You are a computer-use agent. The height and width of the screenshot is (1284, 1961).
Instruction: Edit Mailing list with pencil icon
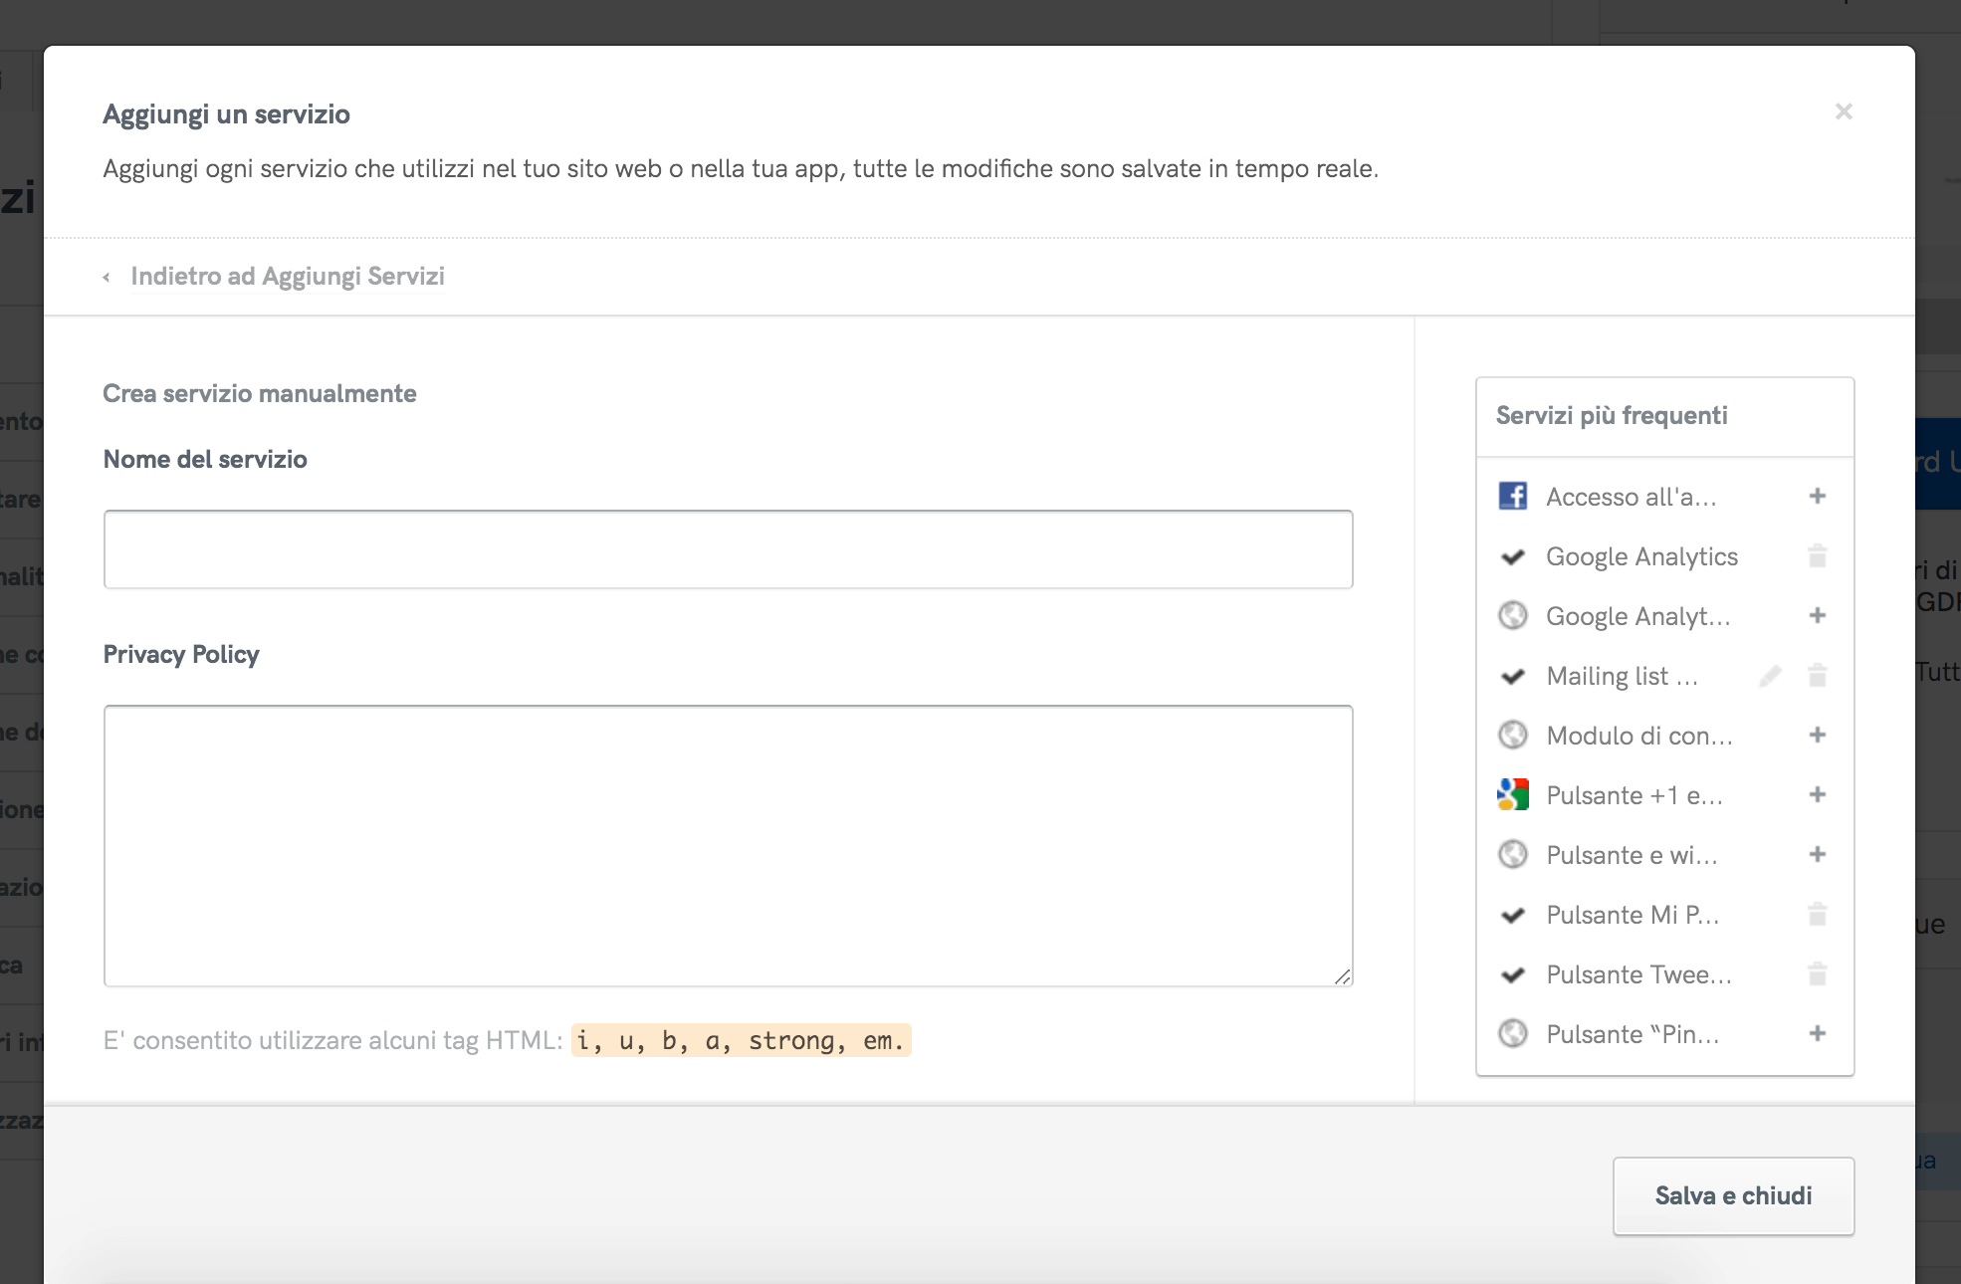(1769, 676)
